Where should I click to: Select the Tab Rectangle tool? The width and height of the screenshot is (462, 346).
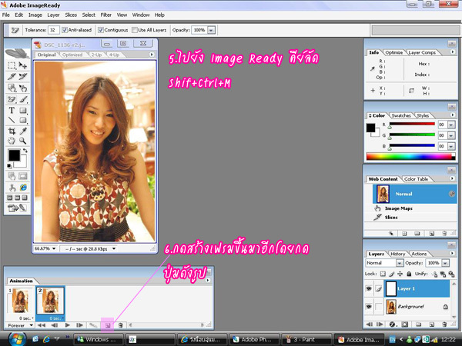23,120
